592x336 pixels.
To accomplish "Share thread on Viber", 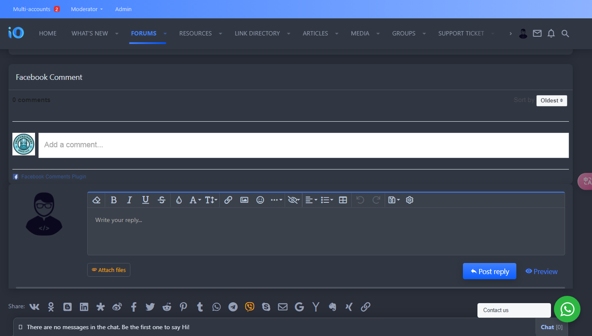I will [x=250, y=307].
